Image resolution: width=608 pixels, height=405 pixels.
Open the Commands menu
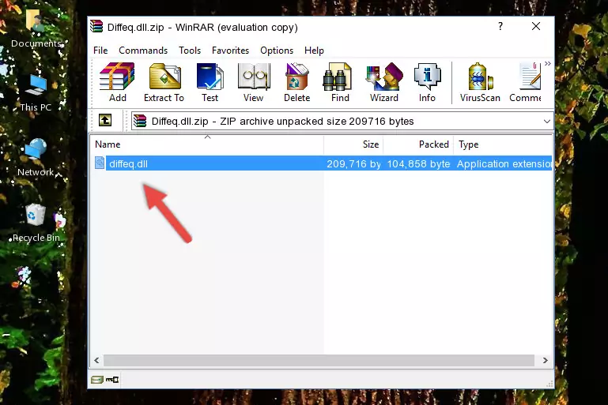pos(143,51)
